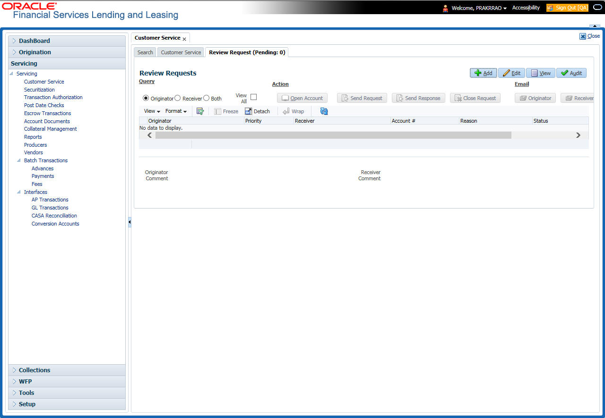Screen dimensions: 605x418
Task: Select the Review Request (Pending: 0) tab
Action: (247, 52)
